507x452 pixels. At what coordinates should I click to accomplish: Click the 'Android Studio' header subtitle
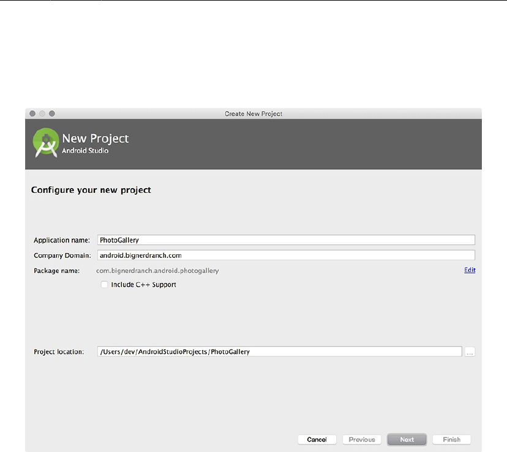click(x=85, y=151)
